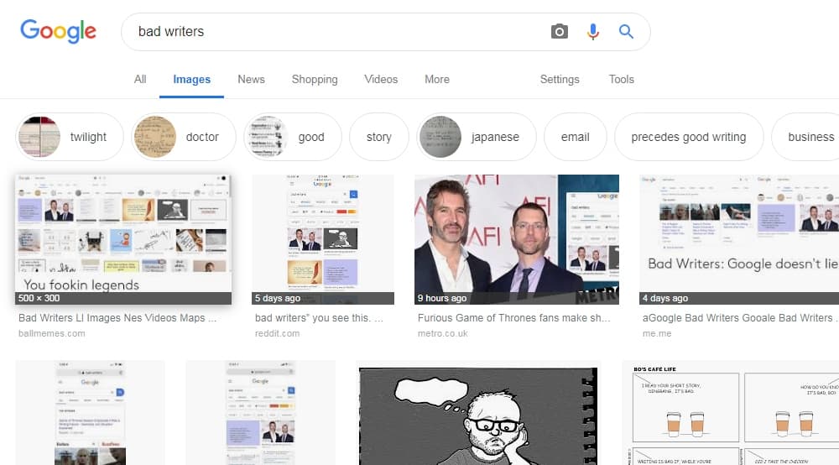
Task: Visit ballmemes.com source link
Action: (x=52, y=333)
